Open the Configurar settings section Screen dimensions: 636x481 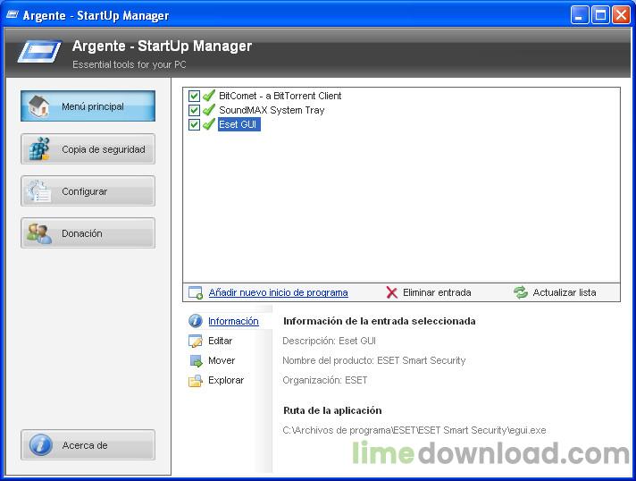(88, 191)
